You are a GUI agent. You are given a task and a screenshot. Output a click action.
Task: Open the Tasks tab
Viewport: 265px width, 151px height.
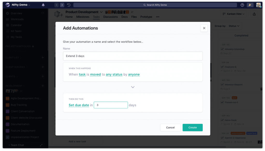click(96, 17)
